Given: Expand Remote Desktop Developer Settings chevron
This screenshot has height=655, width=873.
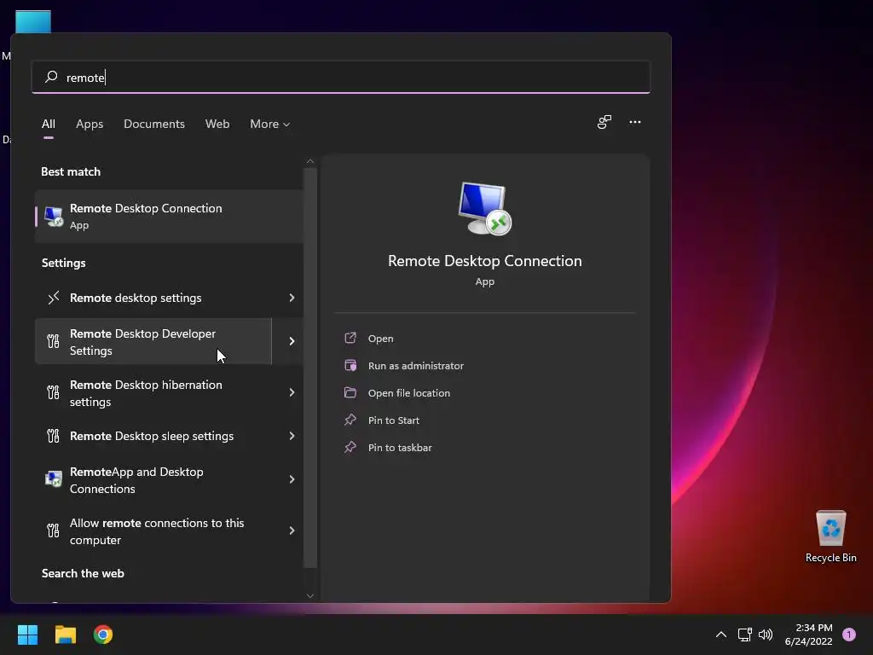Looking at the screenshot, I should click(x=292, y=341).
